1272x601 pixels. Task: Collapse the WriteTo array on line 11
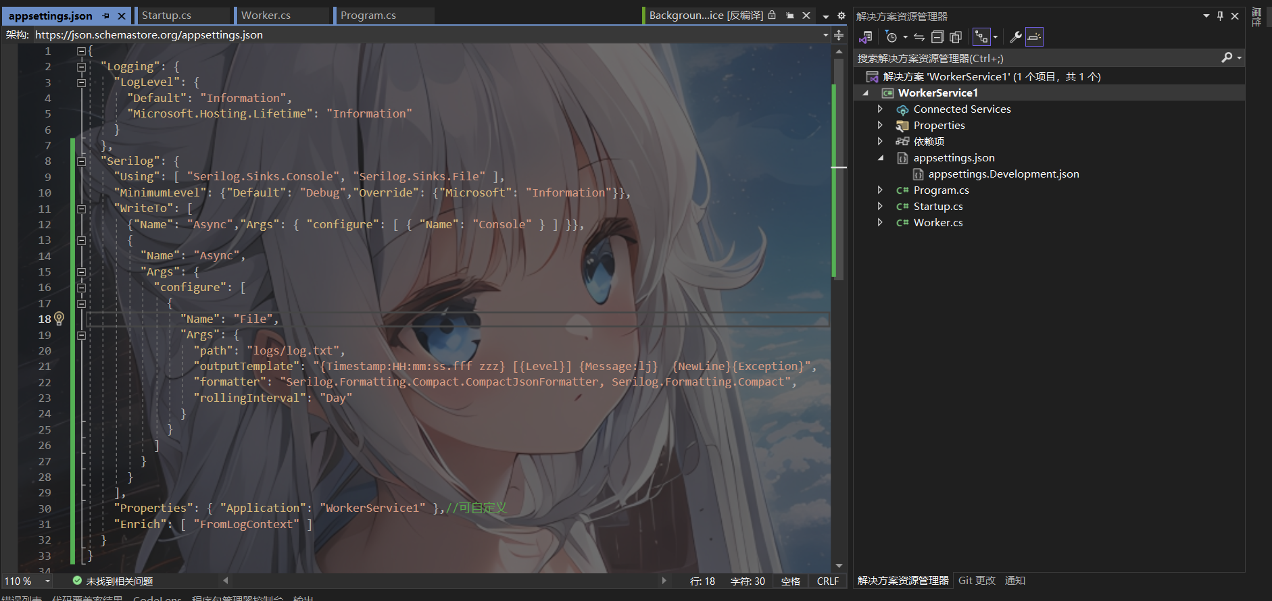point(81,209)
